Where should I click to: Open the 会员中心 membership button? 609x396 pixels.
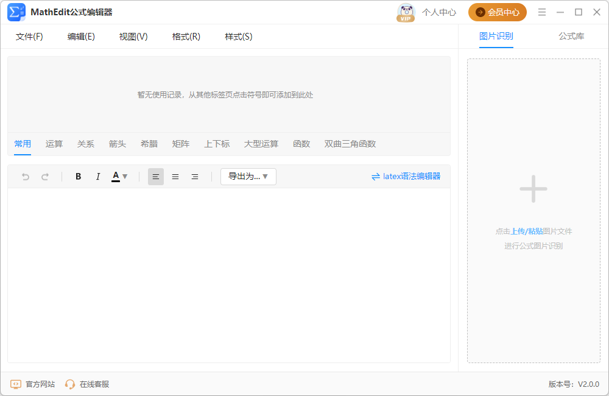(x=497, y=12)
